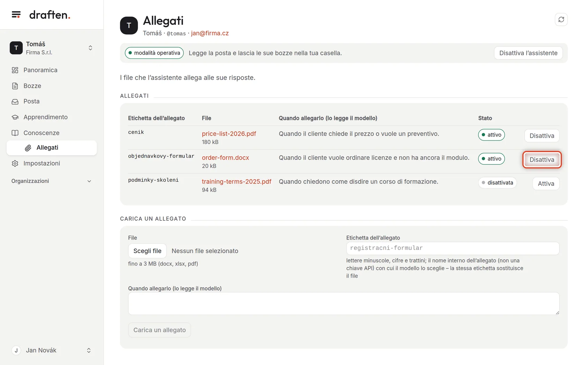Click Disattiva l'assistente button

528,53
